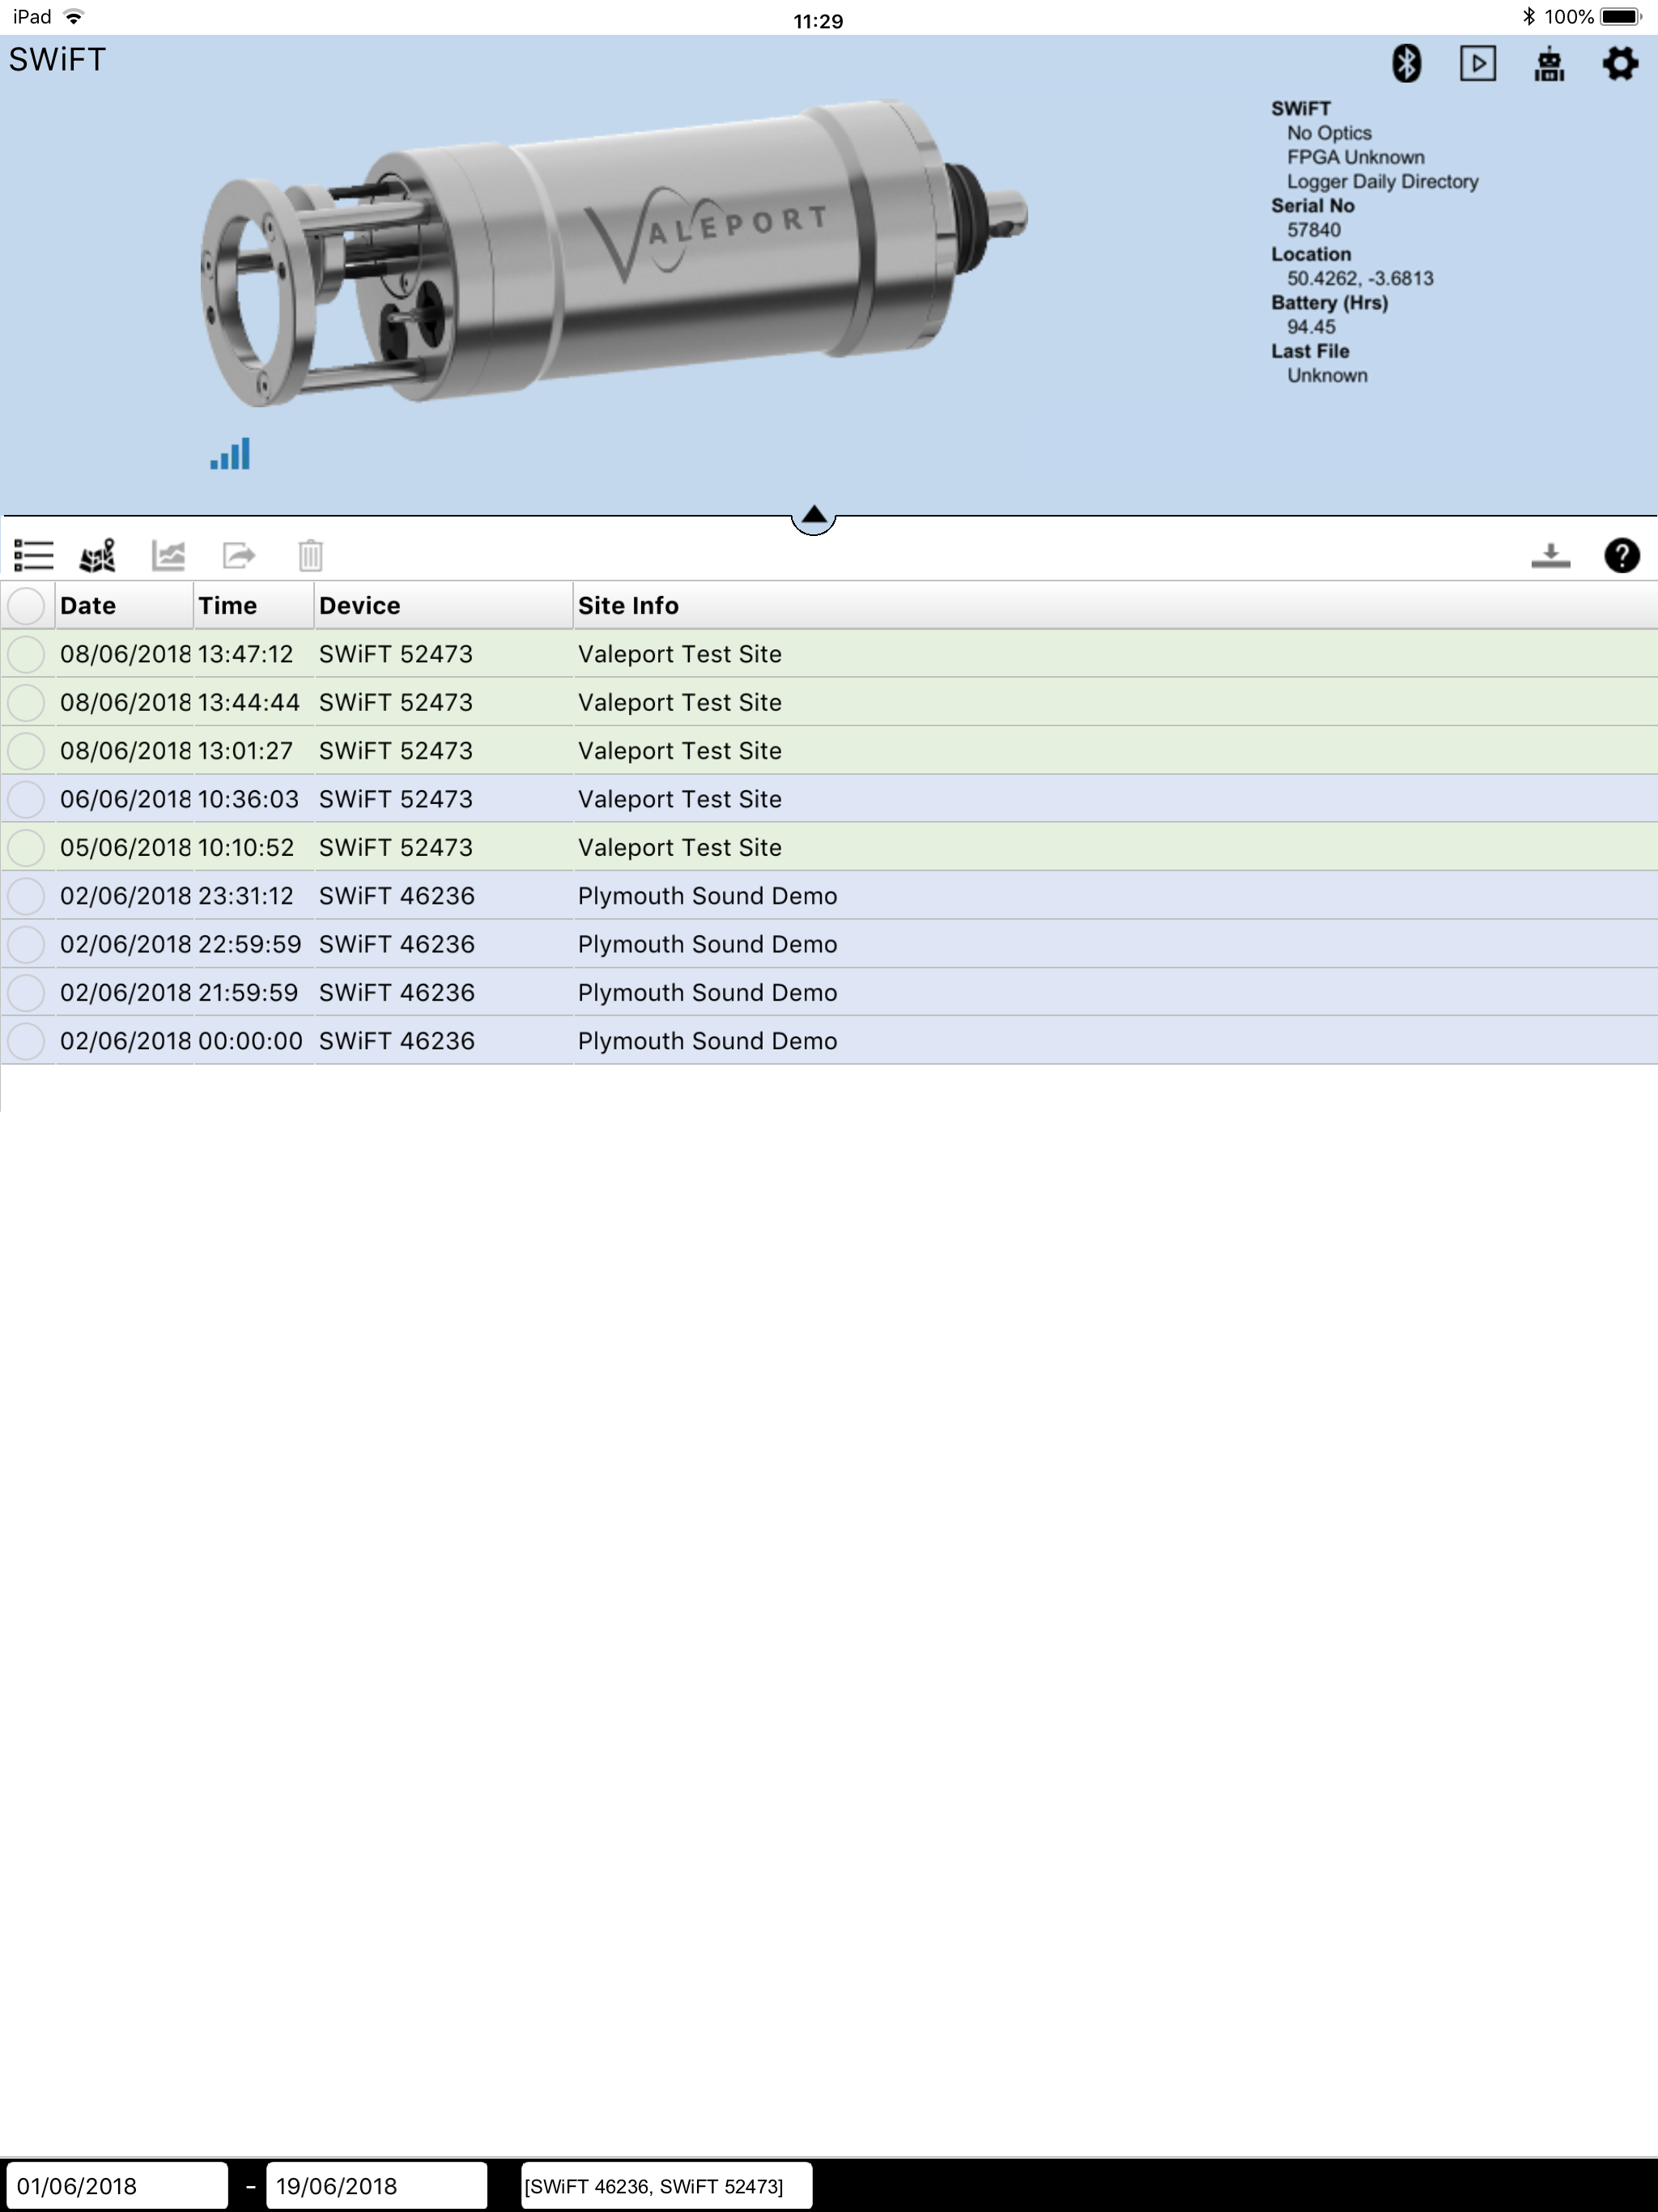The height and width of the screenshot is (2212, 1658).
Task: Select the 02/06/2018 23:31:12 row circle
Action: (x=26, y=896)
